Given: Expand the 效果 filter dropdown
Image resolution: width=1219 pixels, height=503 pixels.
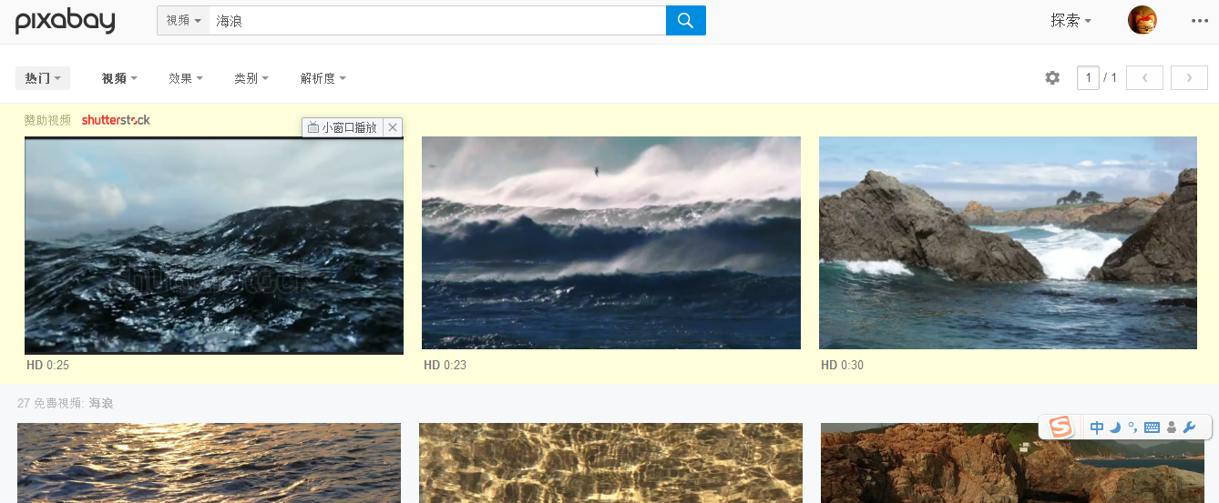Looking at the screenshot, I should click(x=186, y=78).
